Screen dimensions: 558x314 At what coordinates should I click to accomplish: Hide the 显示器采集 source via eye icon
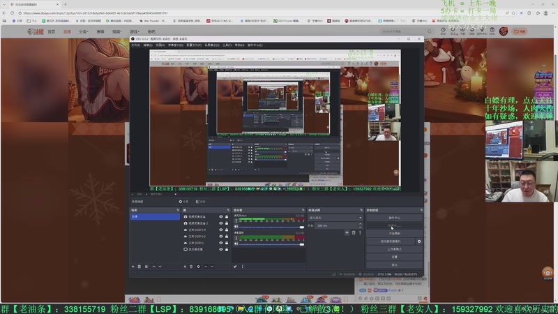(x=221, y=249)
